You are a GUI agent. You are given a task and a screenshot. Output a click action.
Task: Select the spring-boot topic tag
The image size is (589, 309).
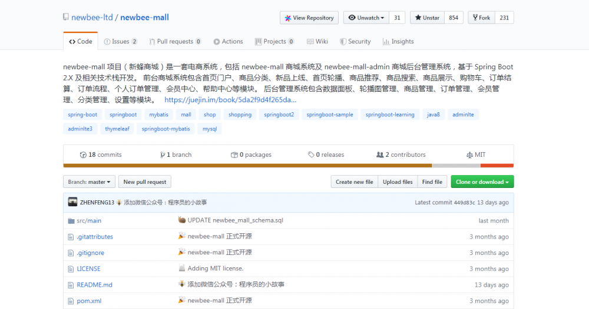pos(82,115)
